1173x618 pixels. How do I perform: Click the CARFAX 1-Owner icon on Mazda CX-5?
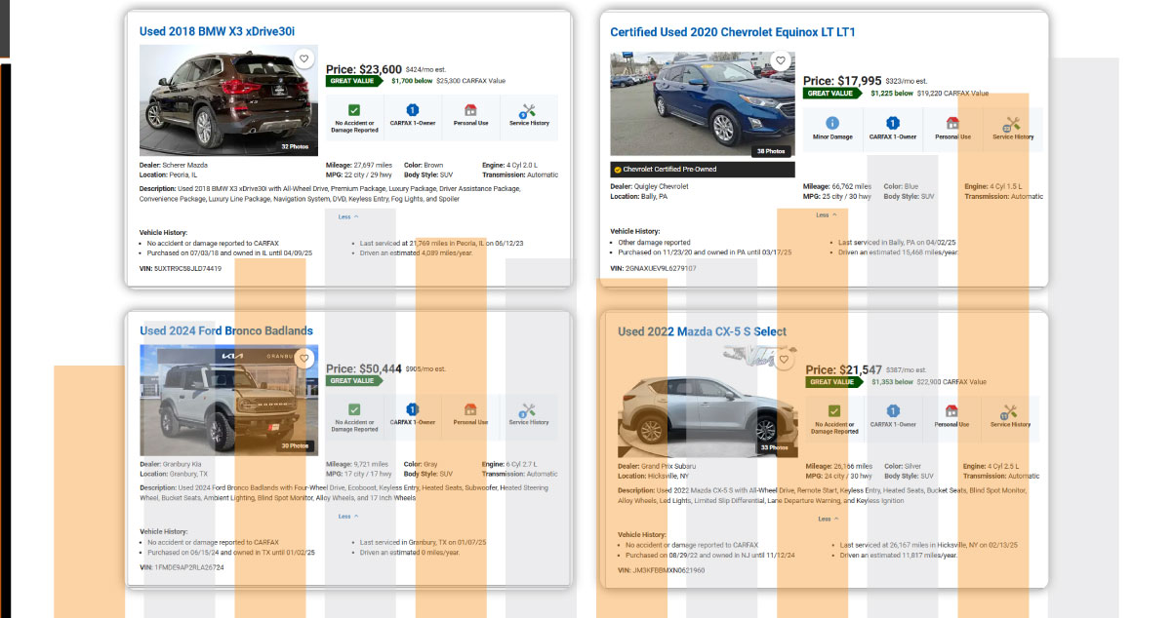point(895,417)
